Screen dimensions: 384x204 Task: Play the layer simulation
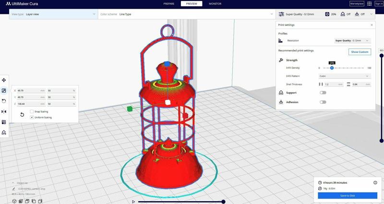133,202
